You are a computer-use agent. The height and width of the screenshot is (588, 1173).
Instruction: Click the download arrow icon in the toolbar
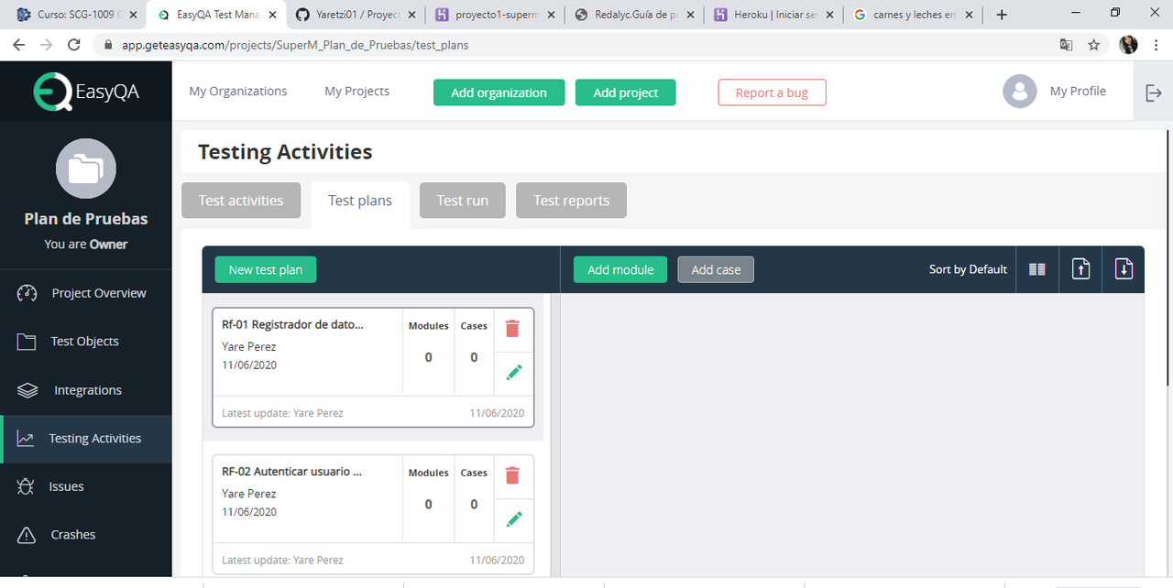coord(1124,269)
